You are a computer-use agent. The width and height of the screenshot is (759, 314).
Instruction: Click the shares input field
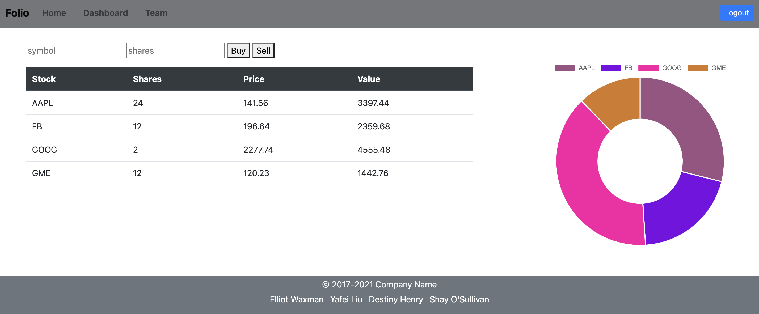[175, 50]
